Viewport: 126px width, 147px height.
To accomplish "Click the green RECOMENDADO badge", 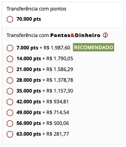I will [94, 47].
